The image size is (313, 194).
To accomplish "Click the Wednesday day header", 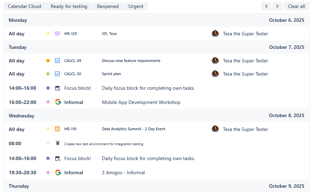I will pos(22,116).
